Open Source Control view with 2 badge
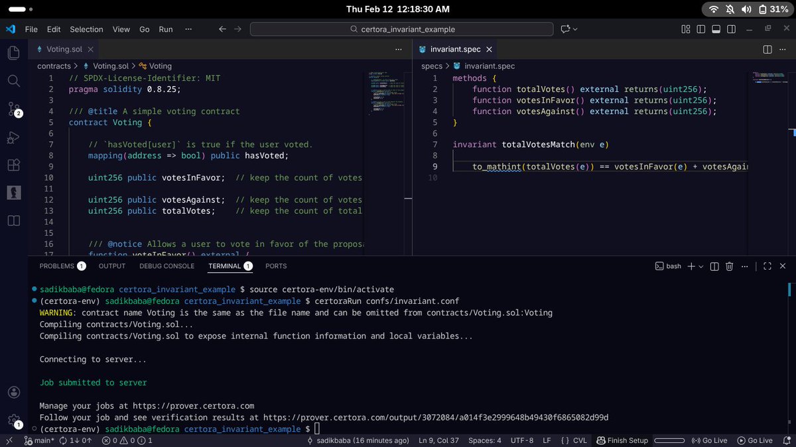The image size is (796, 447). [x=14, y=109]
